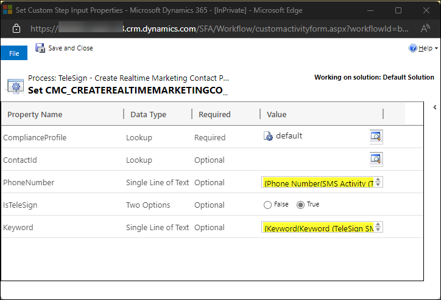
Task: Select False for IsTeleSign
Action: click(x=268, y=205)
